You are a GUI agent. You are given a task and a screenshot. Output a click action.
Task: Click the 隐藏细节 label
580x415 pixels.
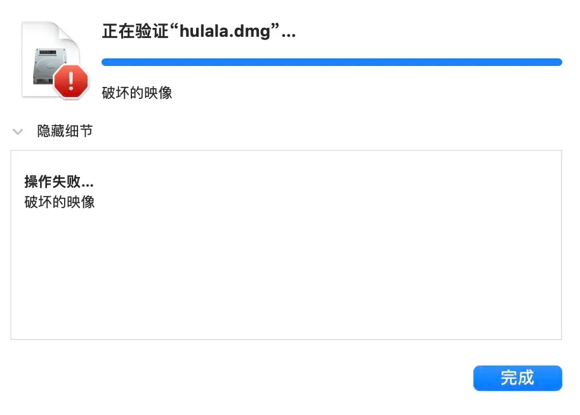65,131
